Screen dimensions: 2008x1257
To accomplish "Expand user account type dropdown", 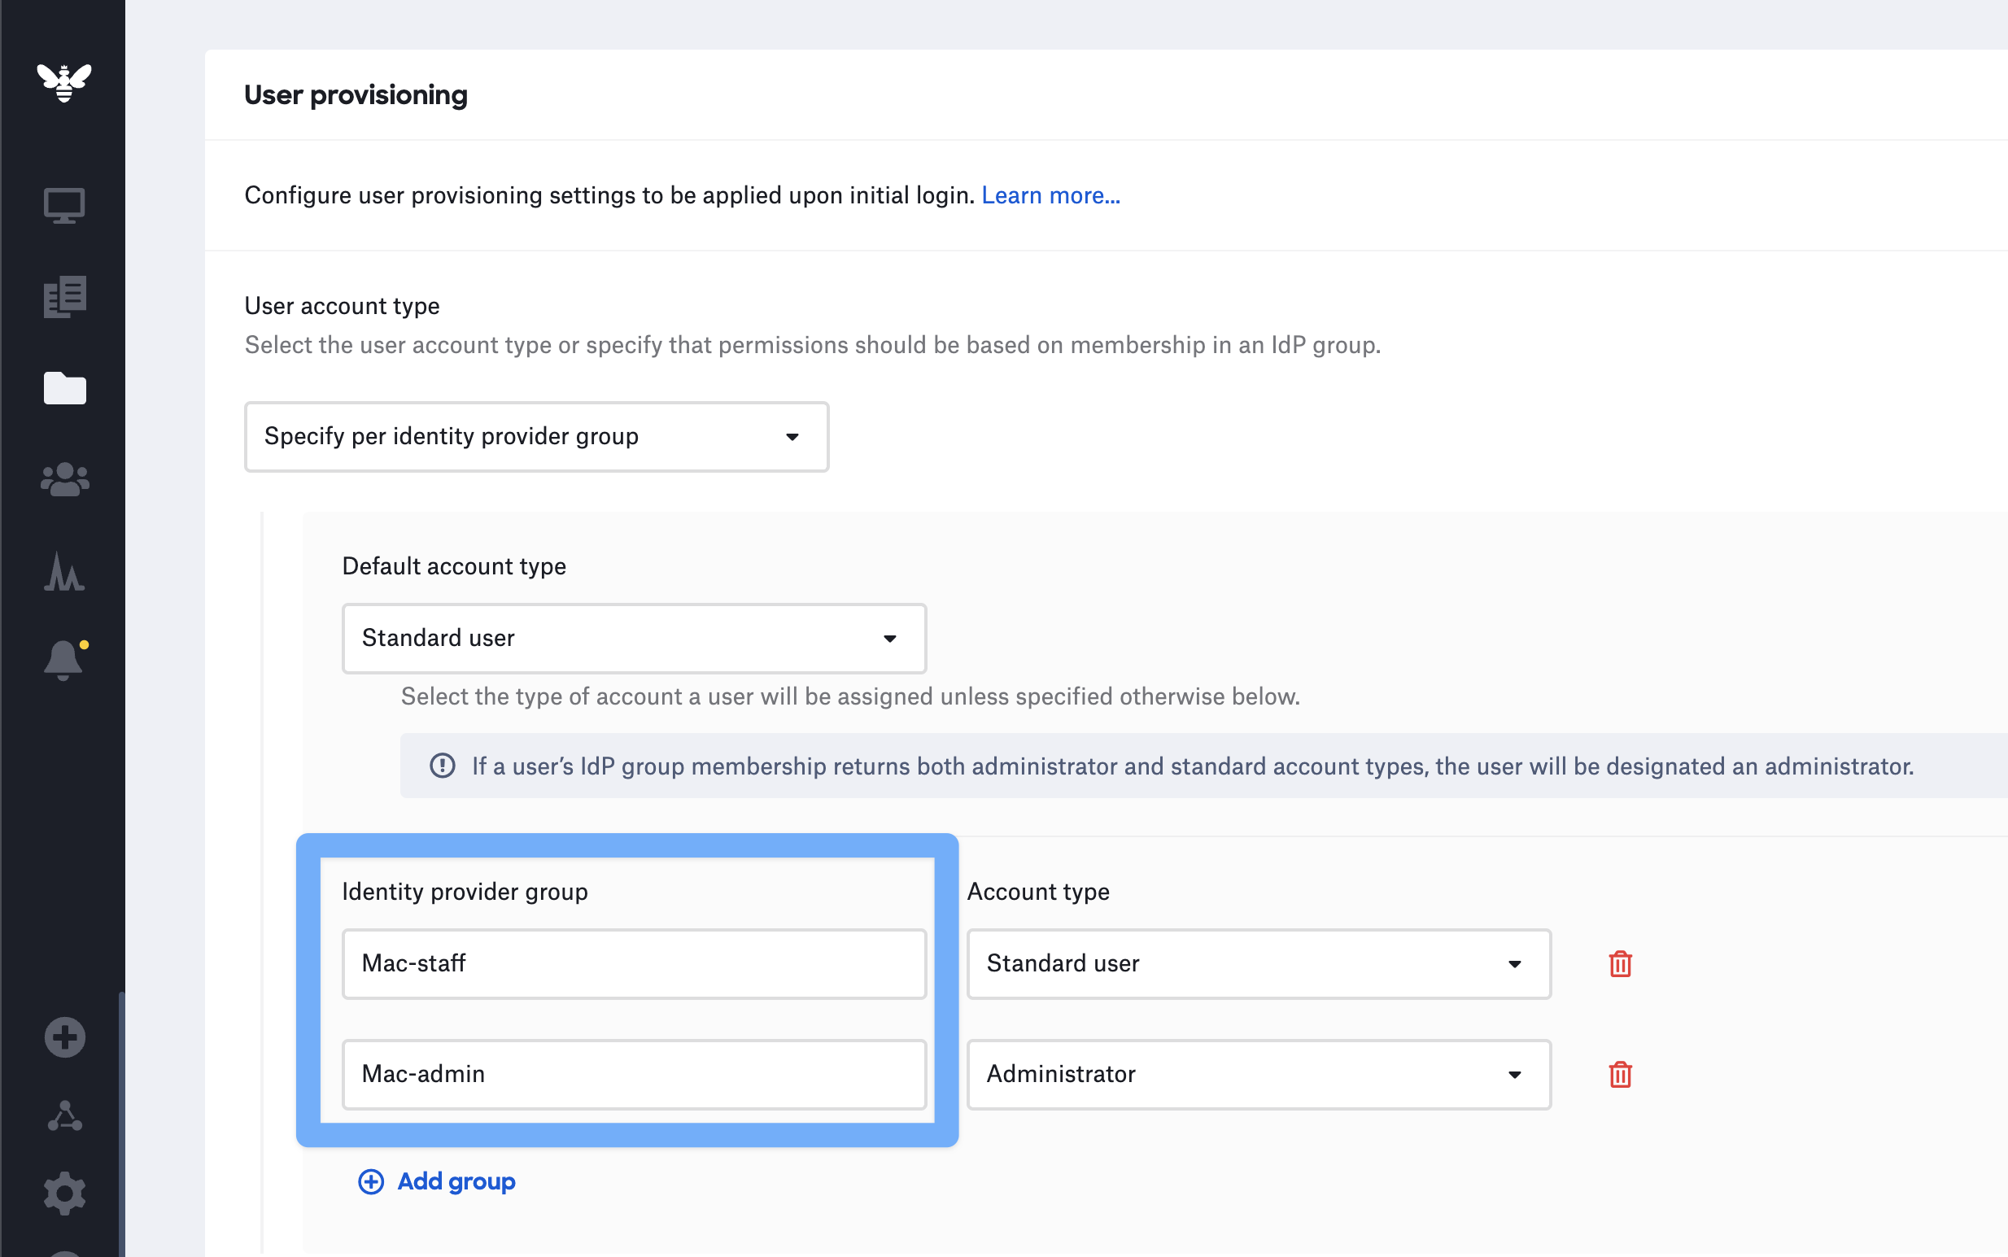I will pos(536,436).
